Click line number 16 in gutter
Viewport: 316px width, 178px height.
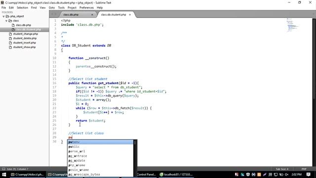point(54,83)
